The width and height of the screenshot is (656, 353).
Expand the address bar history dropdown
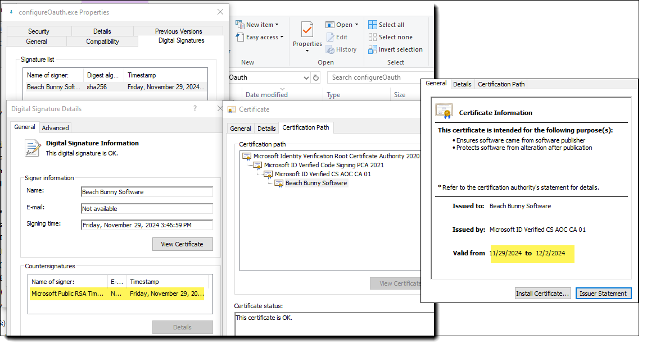pyautogui.click(x=306, y=78)
